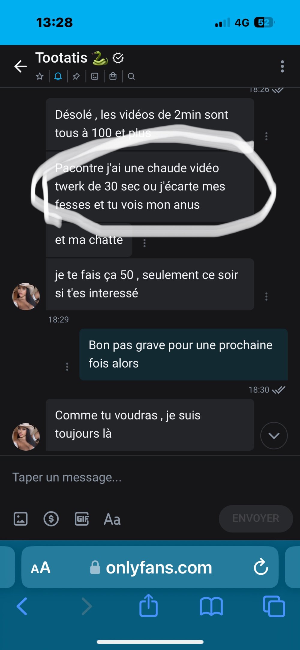
Task: Send a tip with dollar icon
Action: [x=51, y=519]
